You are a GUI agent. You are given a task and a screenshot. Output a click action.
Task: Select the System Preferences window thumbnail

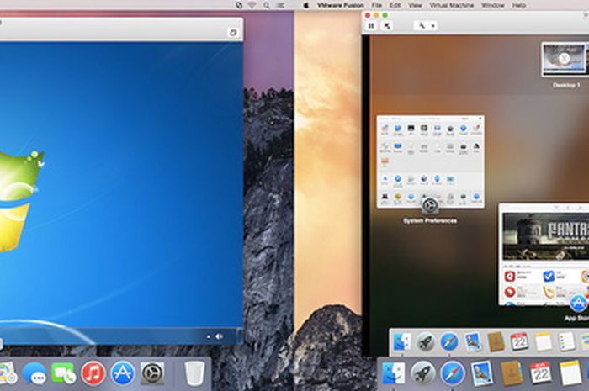coord(431,161)
